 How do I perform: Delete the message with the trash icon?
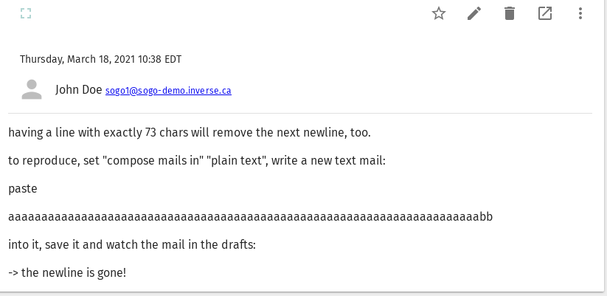click(510, 13)
